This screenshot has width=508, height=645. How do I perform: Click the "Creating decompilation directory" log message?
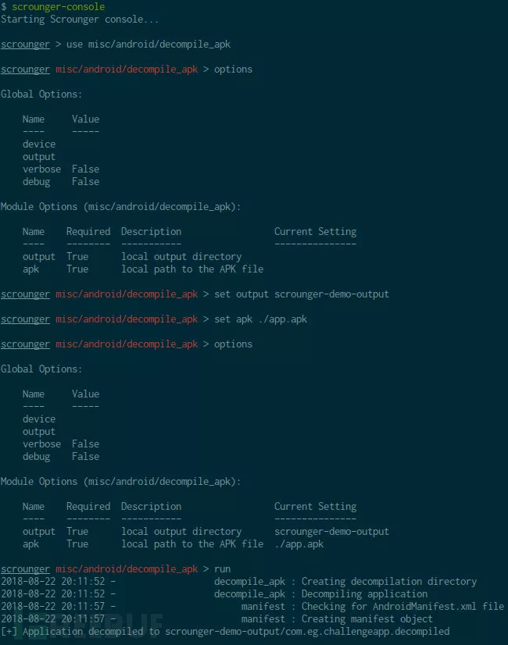pos(389,581)
